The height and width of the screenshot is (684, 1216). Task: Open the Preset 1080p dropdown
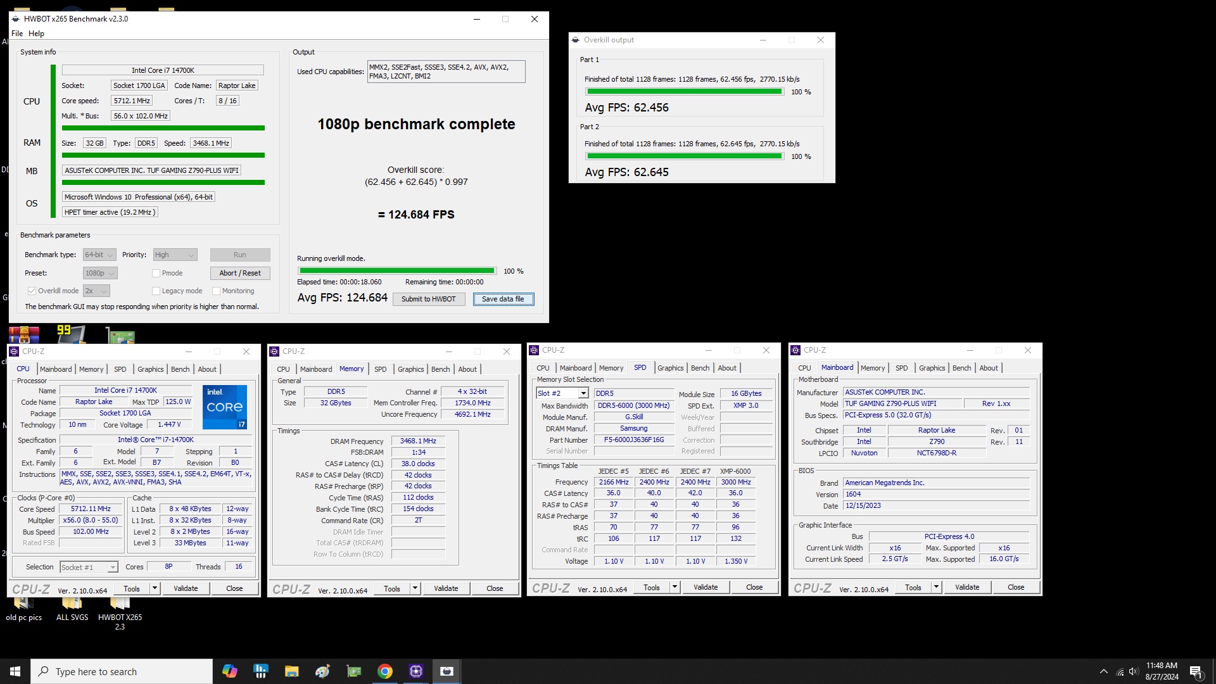[100, 274]
